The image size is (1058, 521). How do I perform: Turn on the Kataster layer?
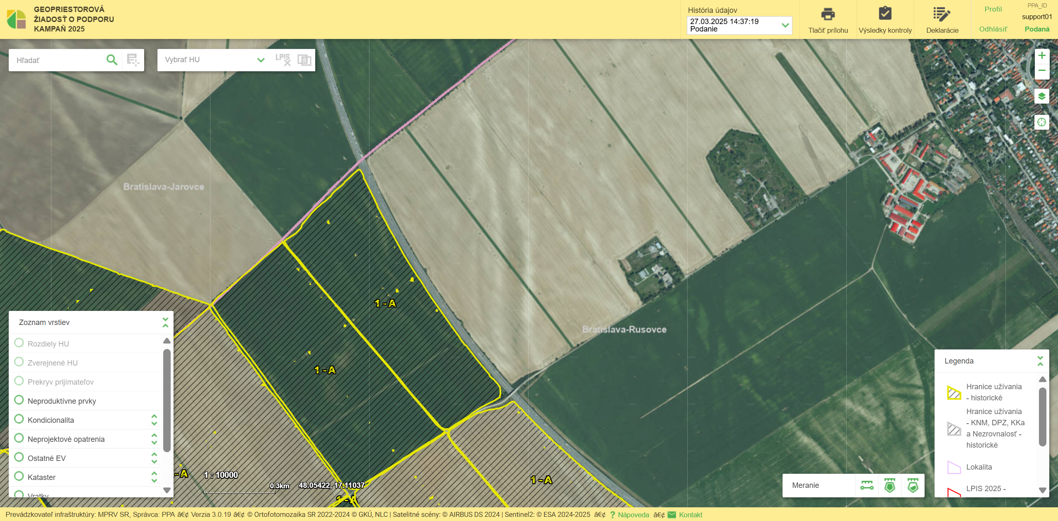[x=19, y=477]
